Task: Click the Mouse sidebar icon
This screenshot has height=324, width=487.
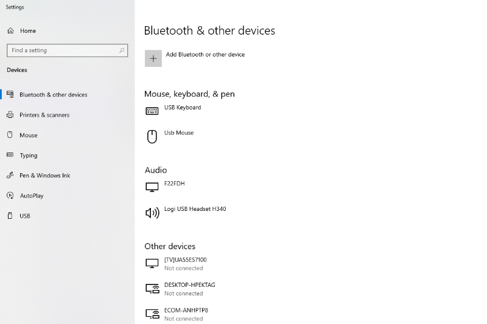Action: point(10,135)
